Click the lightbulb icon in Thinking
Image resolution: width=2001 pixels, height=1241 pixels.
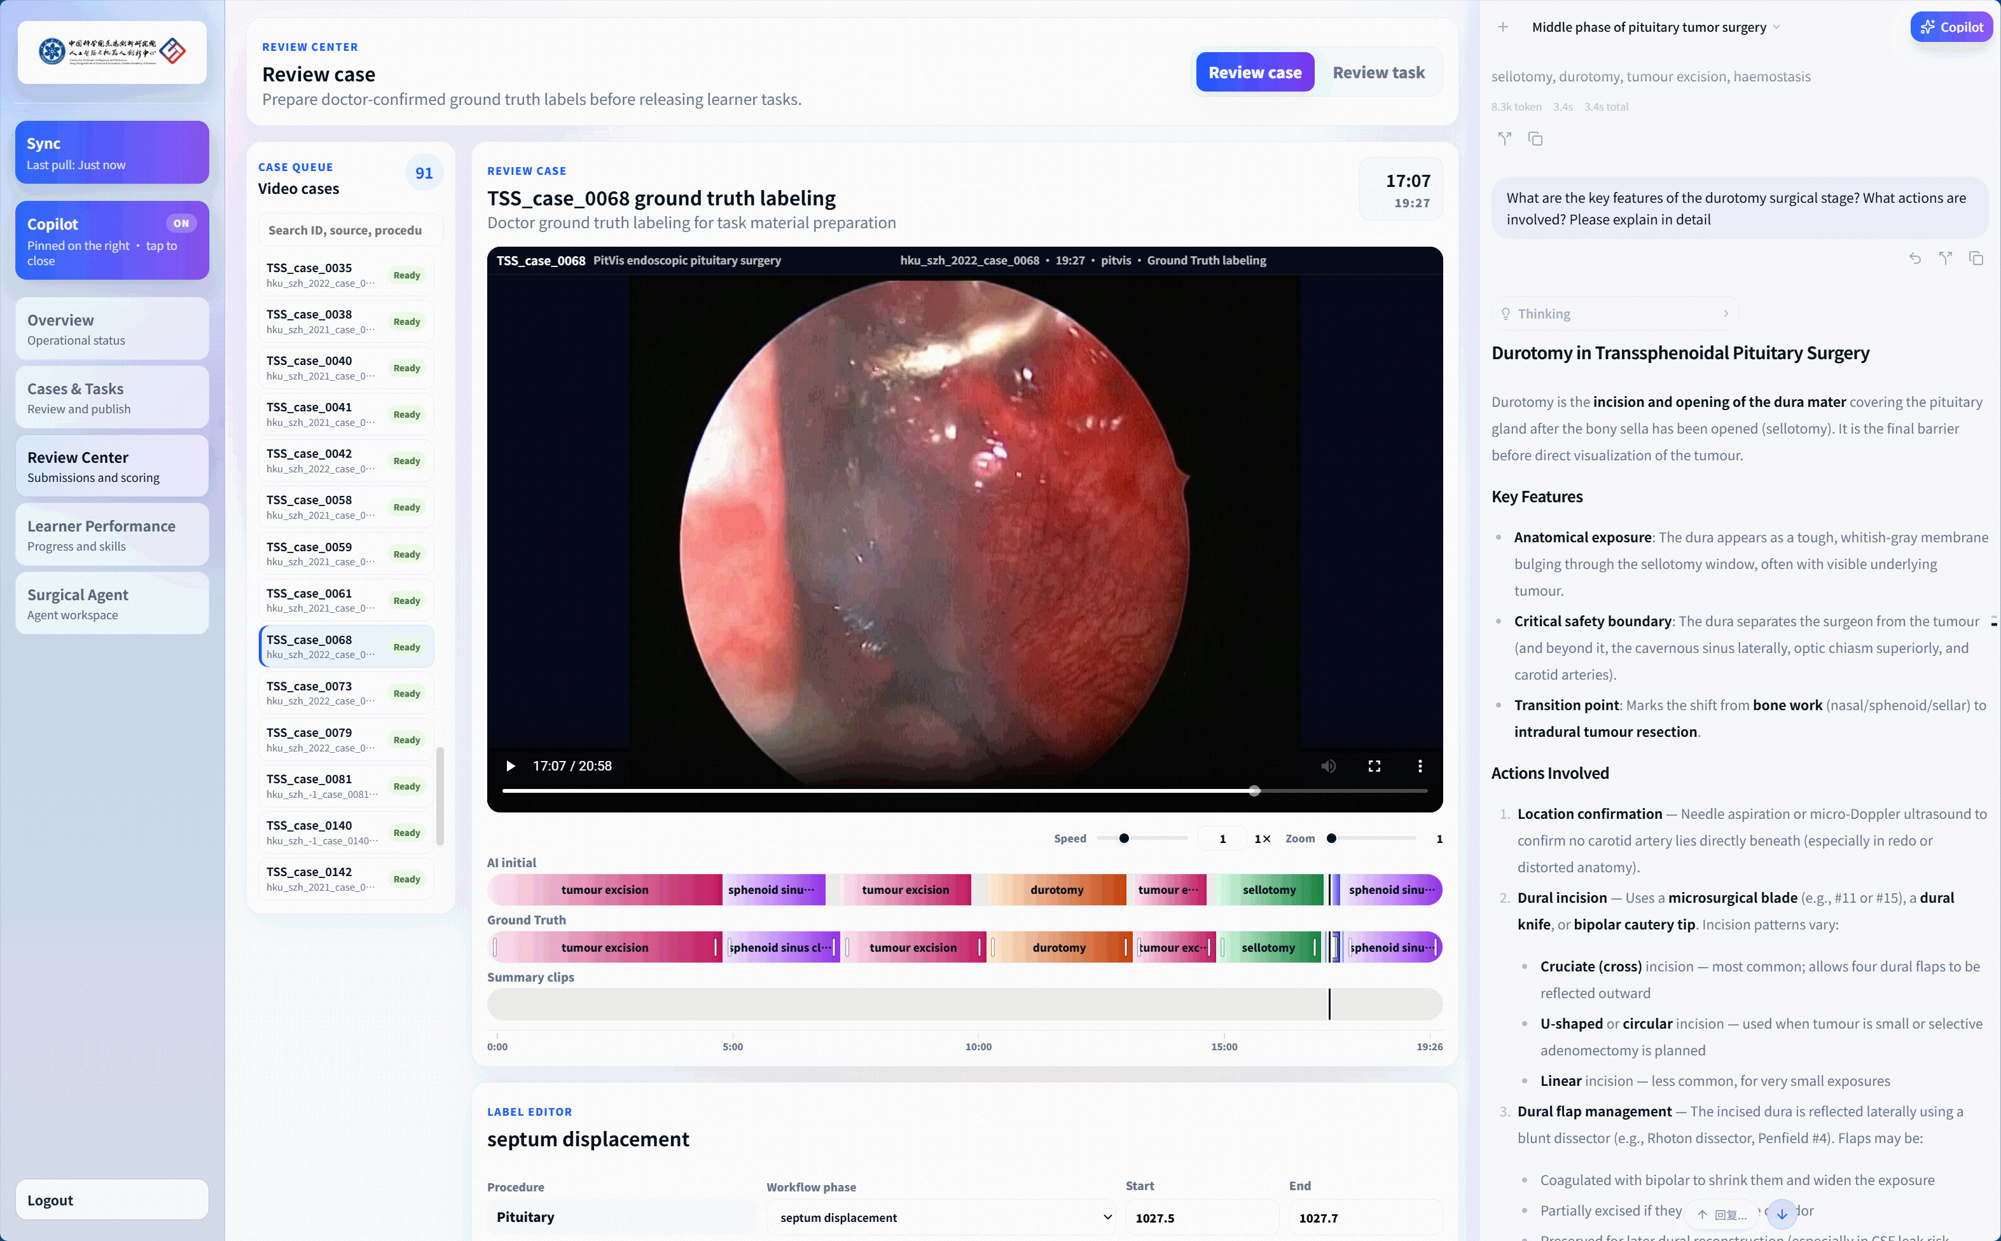pos(1505,313)
